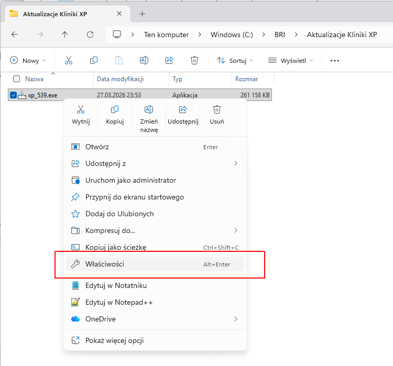Click the BRI folder in the breadcrumb path
This screenshot has width=393, height=366.
[280, 35]
